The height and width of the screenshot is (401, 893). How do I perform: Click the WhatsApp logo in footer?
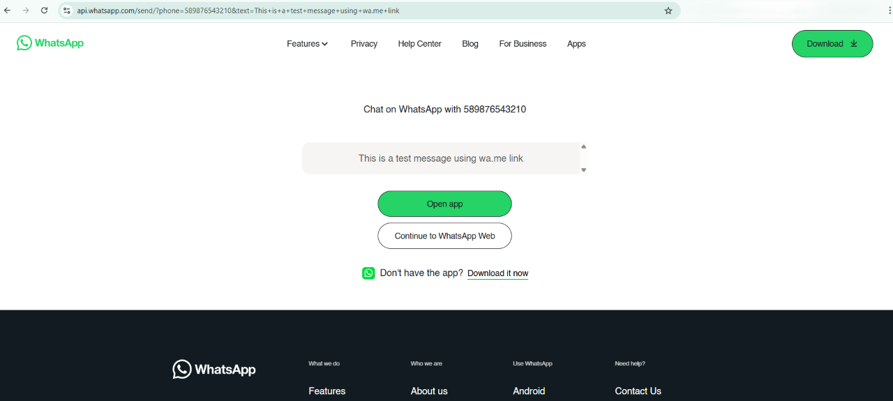214,369
